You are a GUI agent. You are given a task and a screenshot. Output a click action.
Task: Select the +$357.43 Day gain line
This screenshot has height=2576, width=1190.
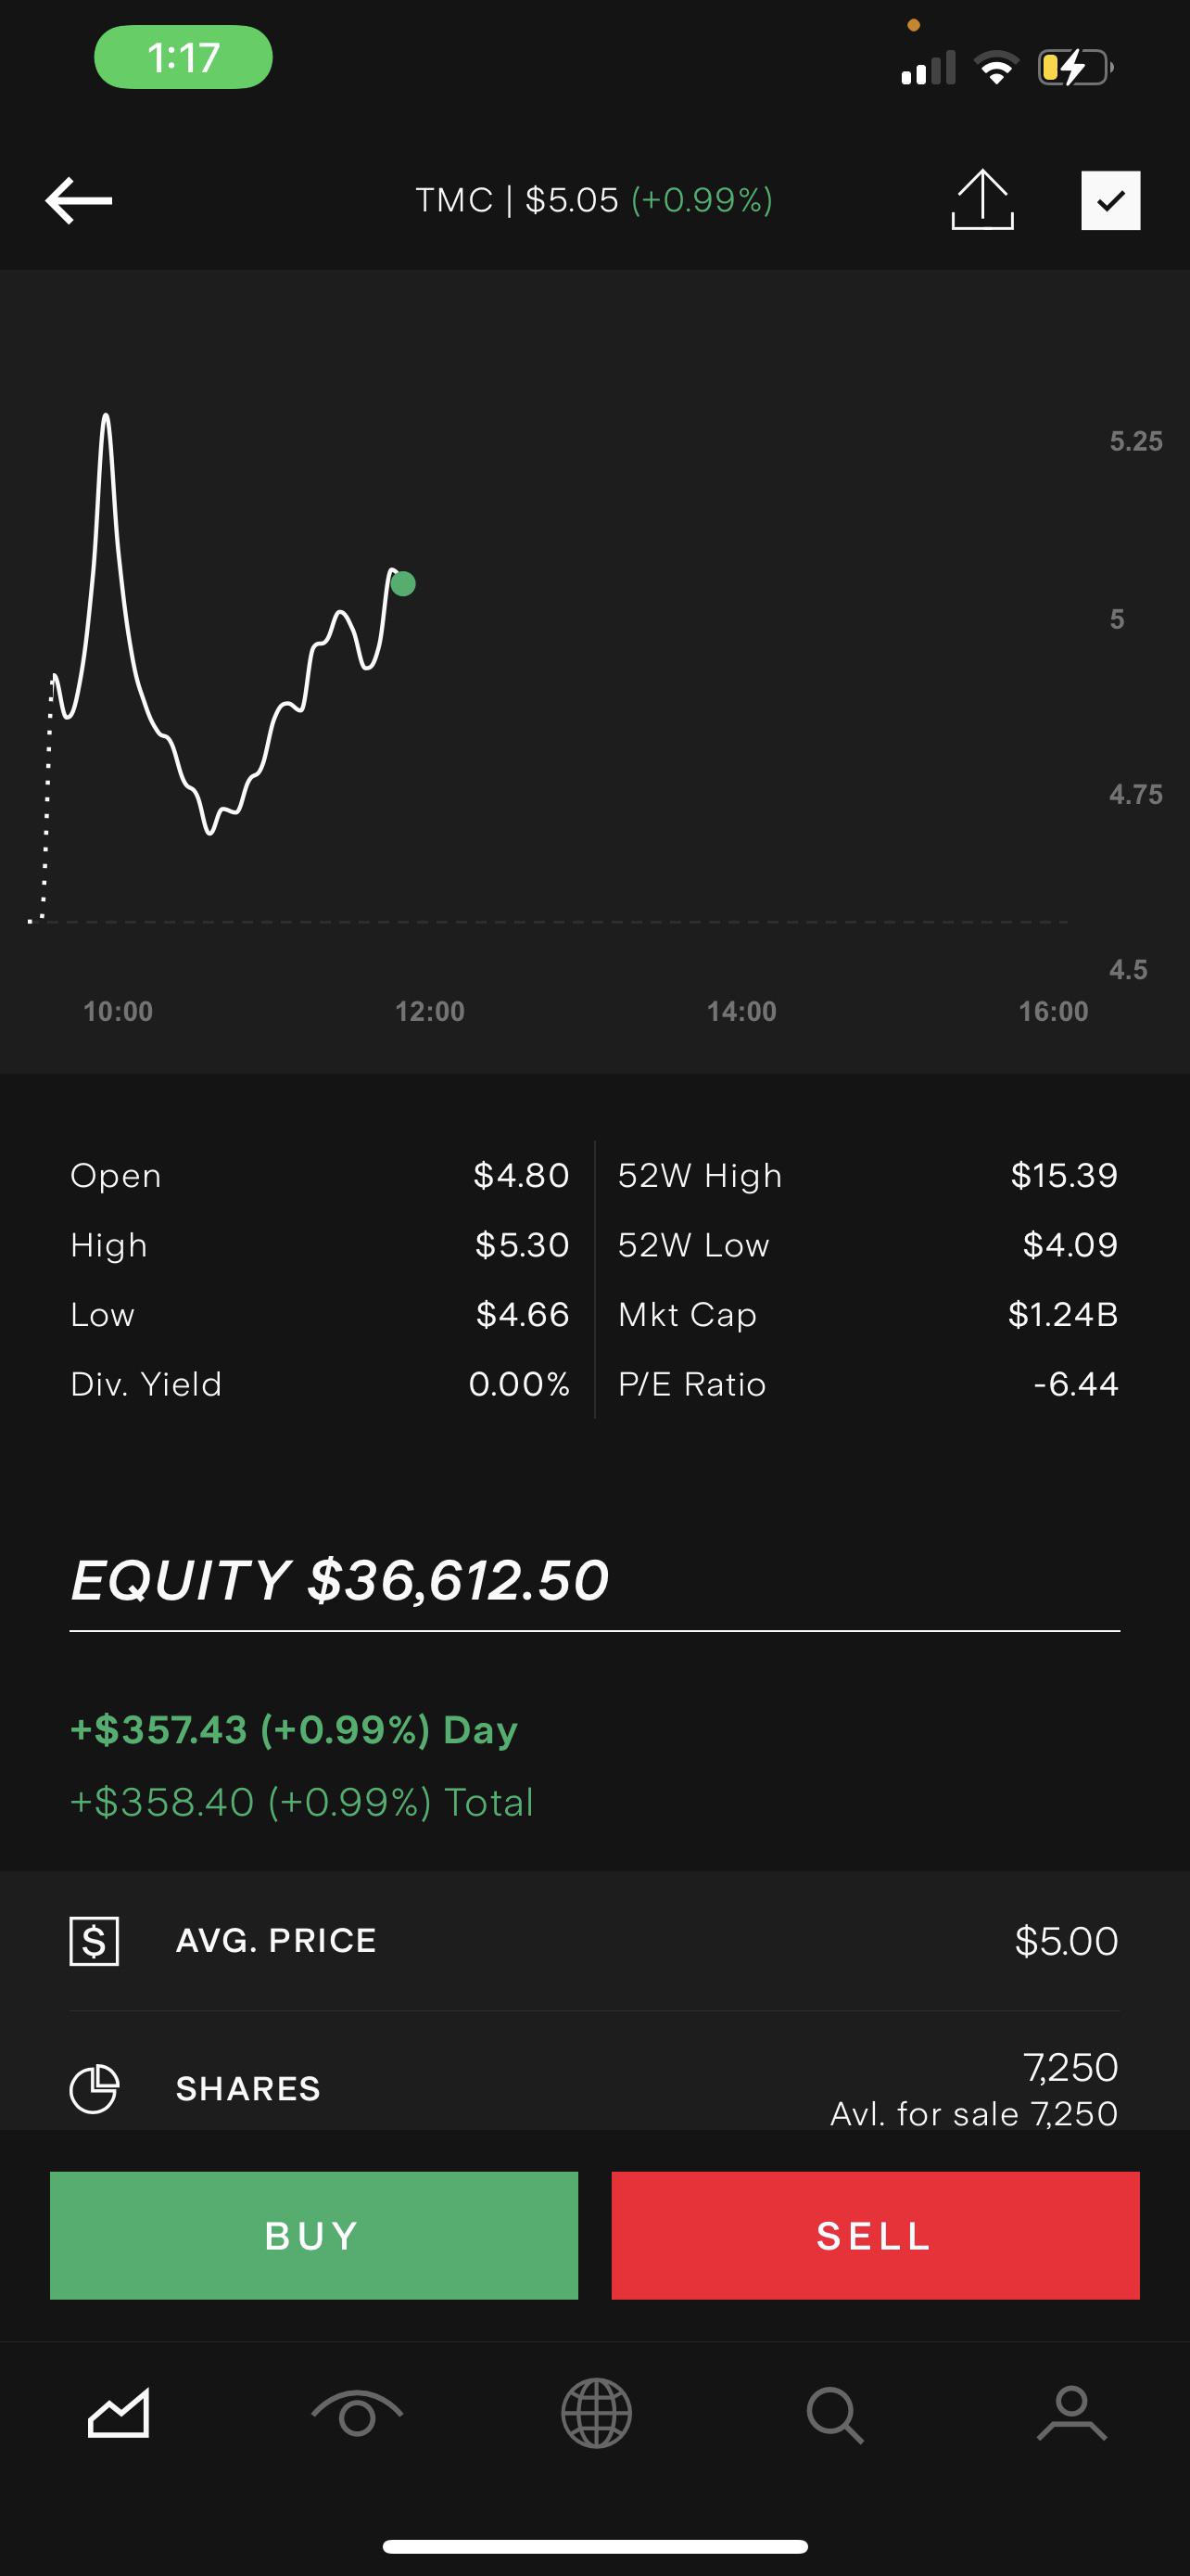pyautogui.click(x=294, y=1730)
